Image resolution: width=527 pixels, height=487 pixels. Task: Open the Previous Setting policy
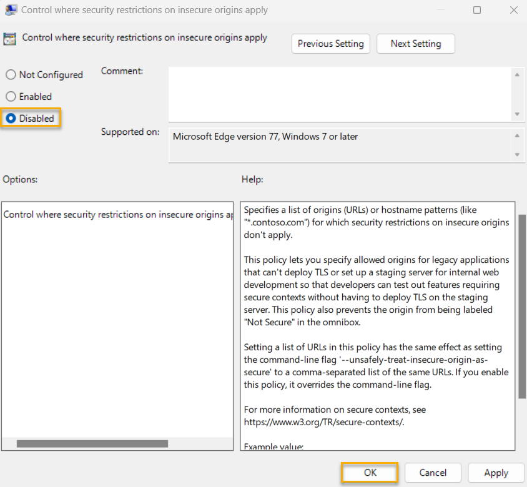[330, 44]
